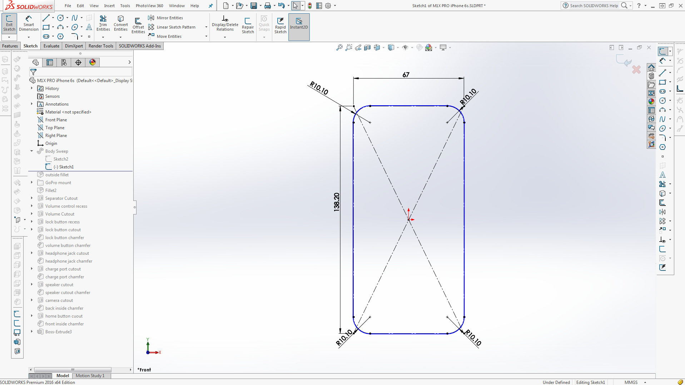Click the Model tab at bottom
685x385 pixels.
(x=63, y=376)
